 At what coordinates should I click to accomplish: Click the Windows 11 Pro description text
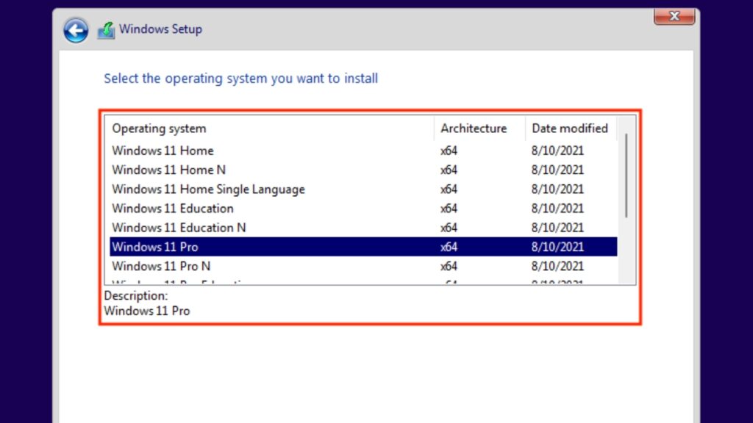point(146,311)
